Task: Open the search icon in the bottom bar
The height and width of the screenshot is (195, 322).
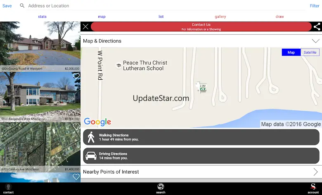Action: (161, 189)
